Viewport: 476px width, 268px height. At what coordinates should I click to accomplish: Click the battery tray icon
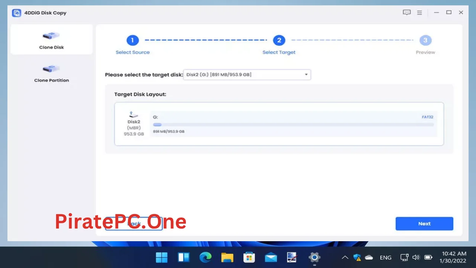428,257
